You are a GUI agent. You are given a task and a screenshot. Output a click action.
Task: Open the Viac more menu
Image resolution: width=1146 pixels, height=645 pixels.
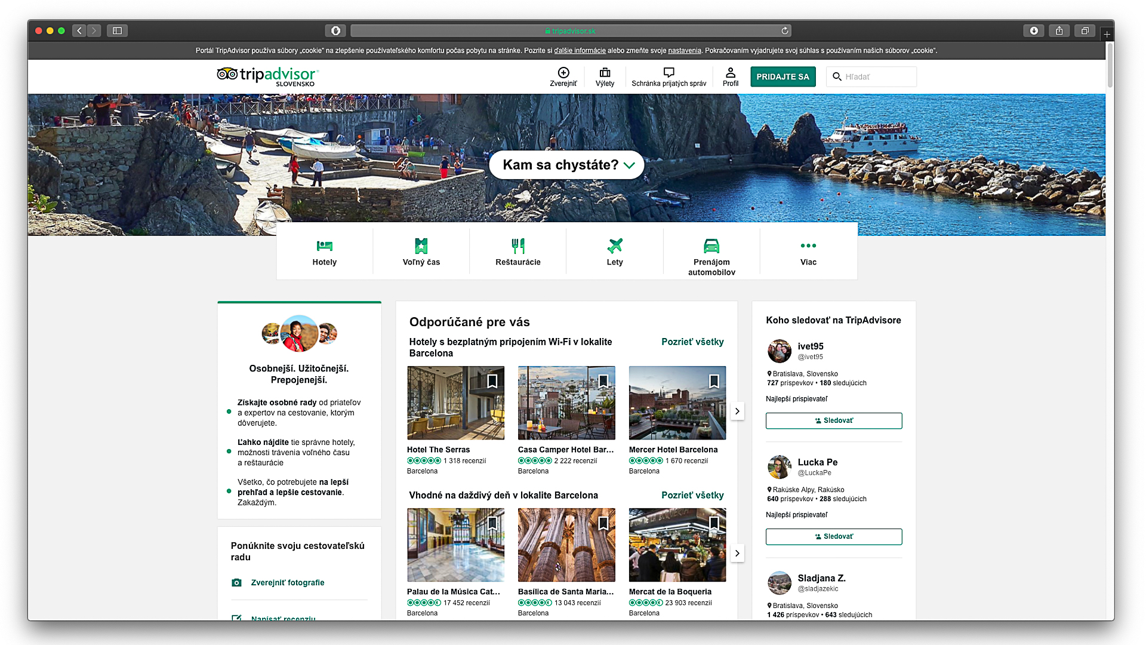[x=808, y=252]
